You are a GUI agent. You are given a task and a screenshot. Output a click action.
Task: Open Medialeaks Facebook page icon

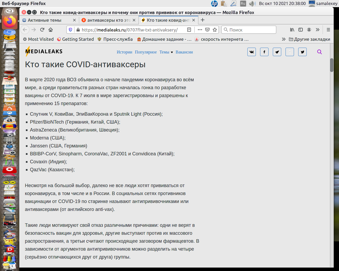pos(264,52)
